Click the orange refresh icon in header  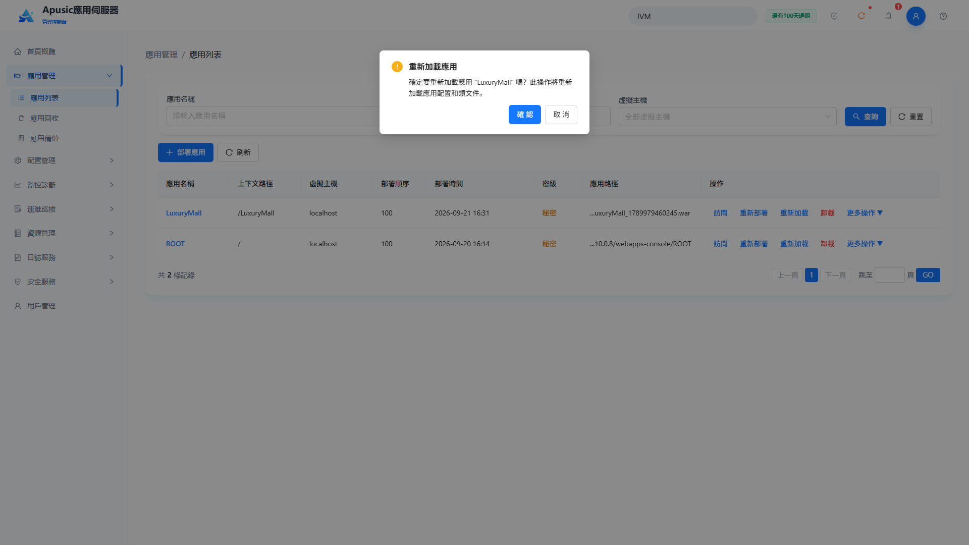(862, 16)
